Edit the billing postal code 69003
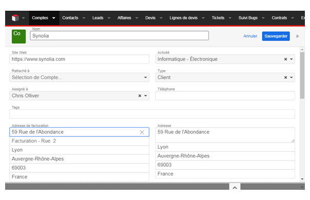Screen dimensions: 310x200 pos(79,168)
